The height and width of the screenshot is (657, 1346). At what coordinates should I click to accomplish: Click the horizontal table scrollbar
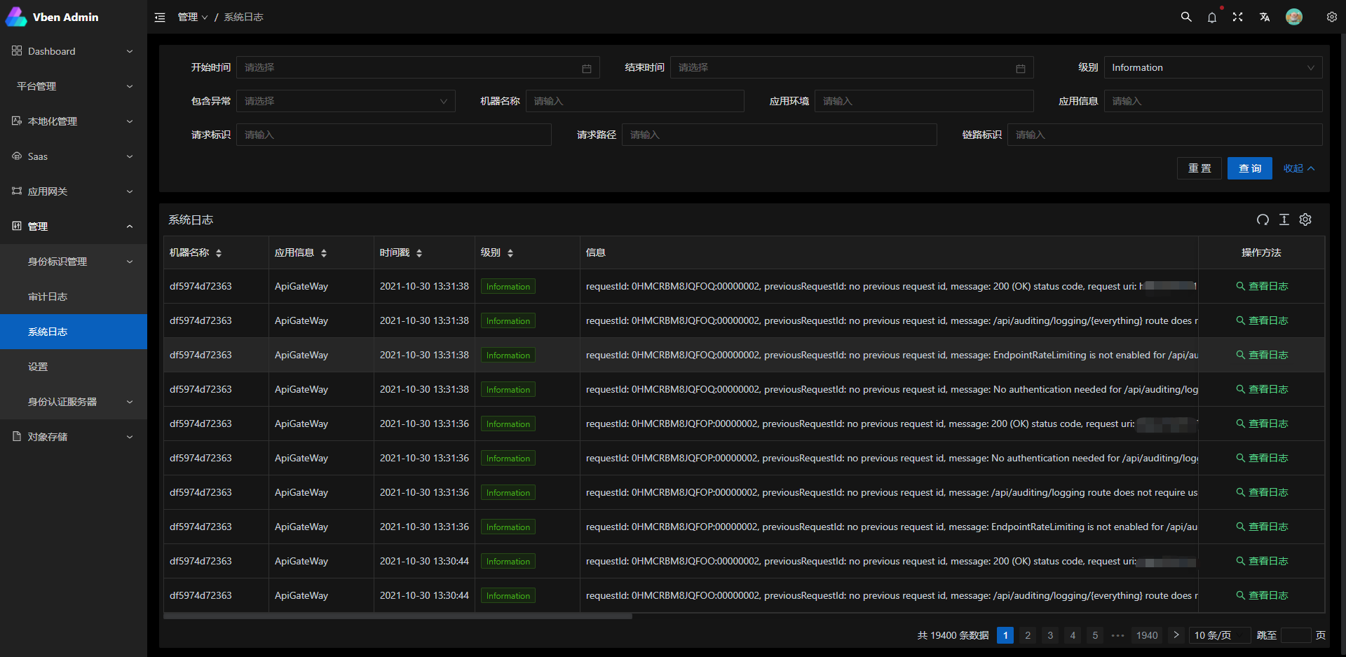click(398, 616)
